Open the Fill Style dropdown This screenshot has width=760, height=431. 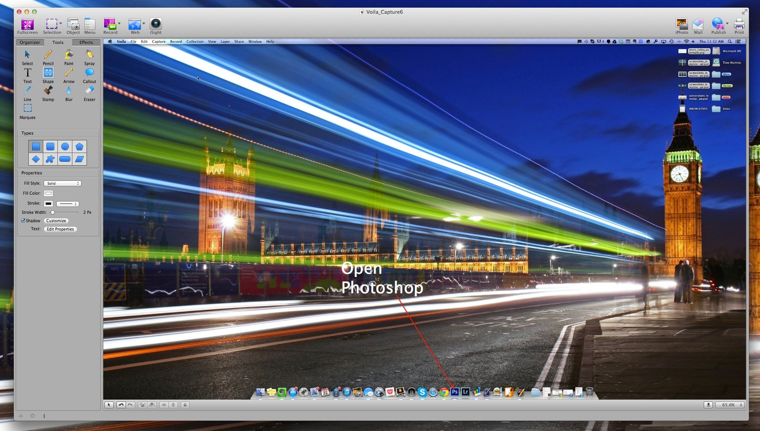(62, 184)
